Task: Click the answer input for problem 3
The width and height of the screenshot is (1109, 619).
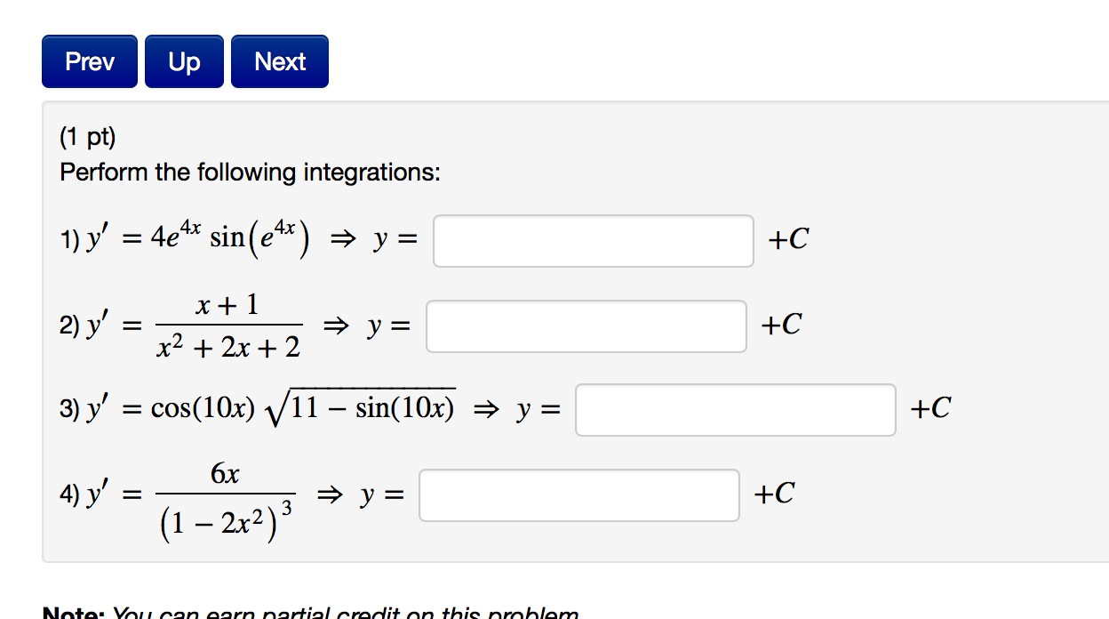Action: click(x=736, y=410)
